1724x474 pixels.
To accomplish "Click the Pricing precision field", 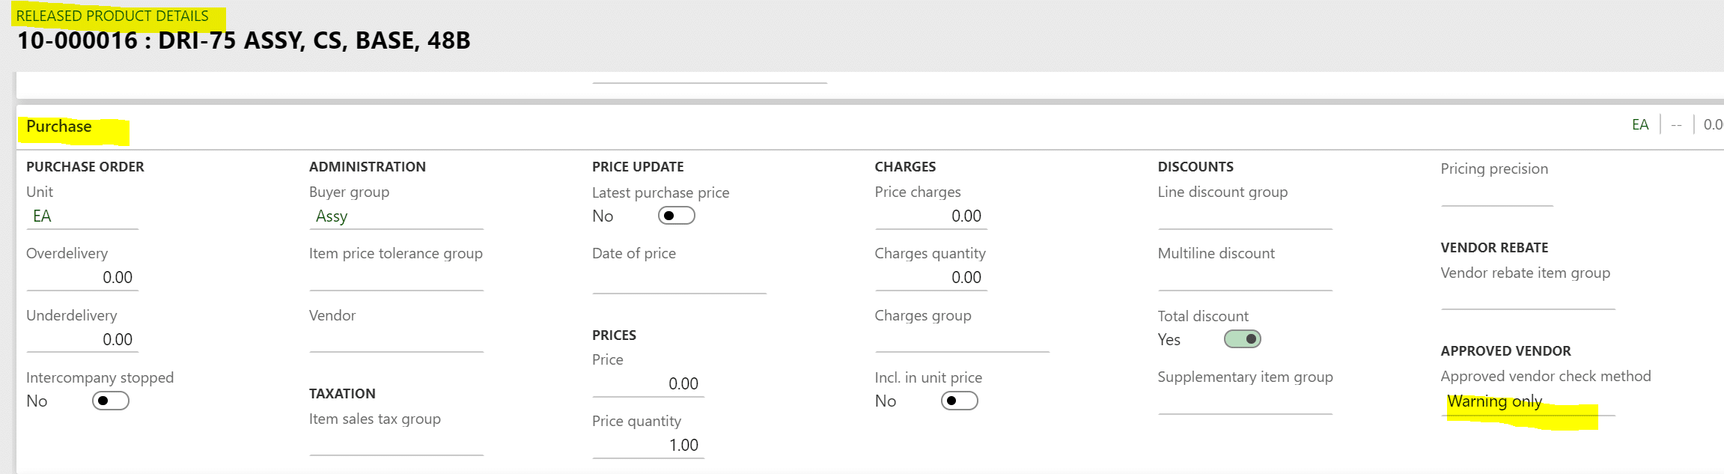I will click(1497, 192).
